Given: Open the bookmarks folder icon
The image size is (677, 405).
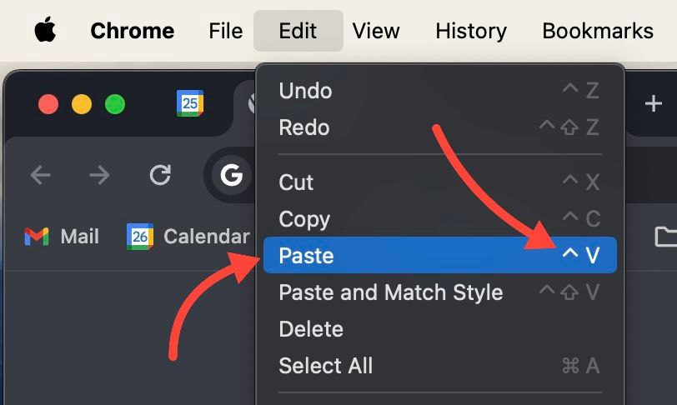Looking at the screenshot, I should click(x=665, y=237).
